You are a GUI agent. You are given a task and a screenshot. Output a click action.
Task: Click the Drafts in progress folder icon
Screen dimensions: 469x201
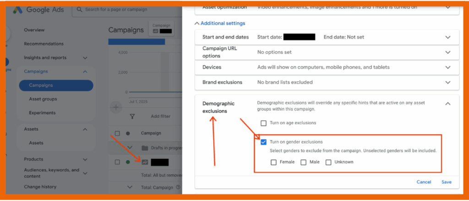[x=145, y=148]
